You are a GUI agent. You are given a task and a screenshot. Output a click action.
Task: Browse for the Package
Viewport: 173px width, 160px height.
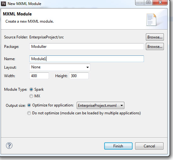click(155, 47)
